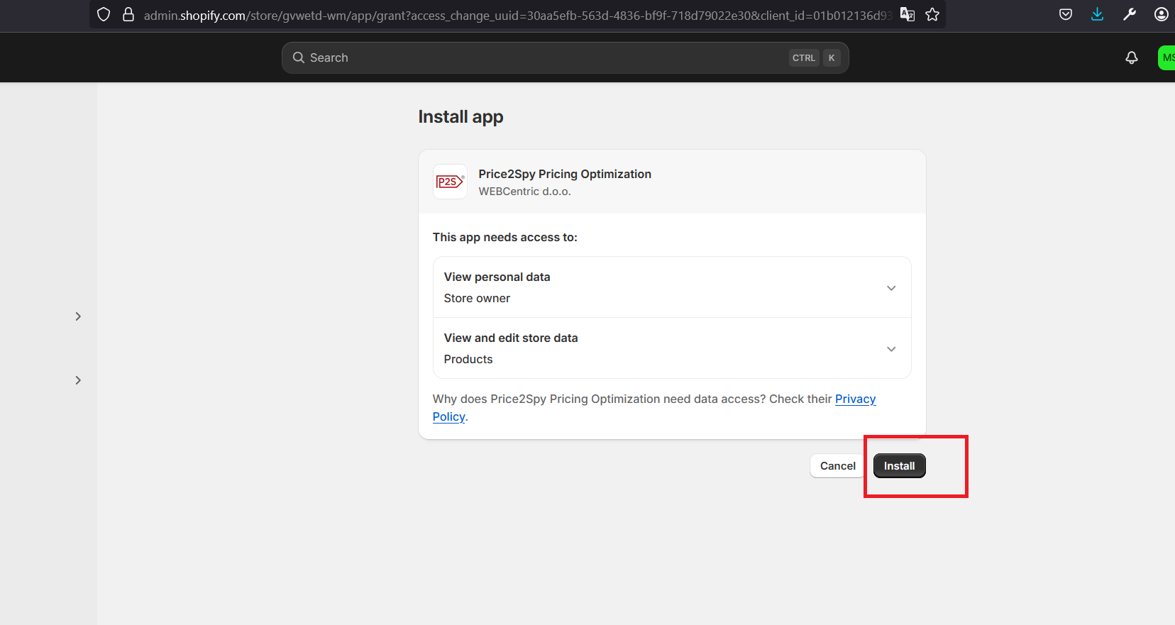Click the browser URL address bar
The image size is (1175, 625).
tap(517, 15)
